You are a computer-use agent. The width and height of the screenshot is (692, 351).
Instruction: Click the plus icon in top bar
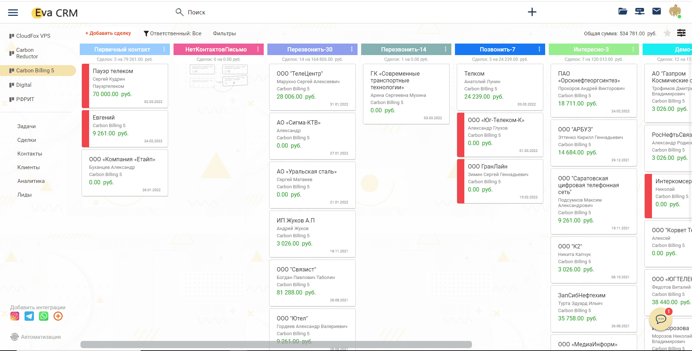point(532,12)
